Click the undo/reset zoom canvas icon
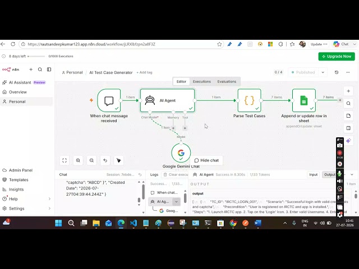The width and height of the screenshot is (359, 269). [105, 160]
